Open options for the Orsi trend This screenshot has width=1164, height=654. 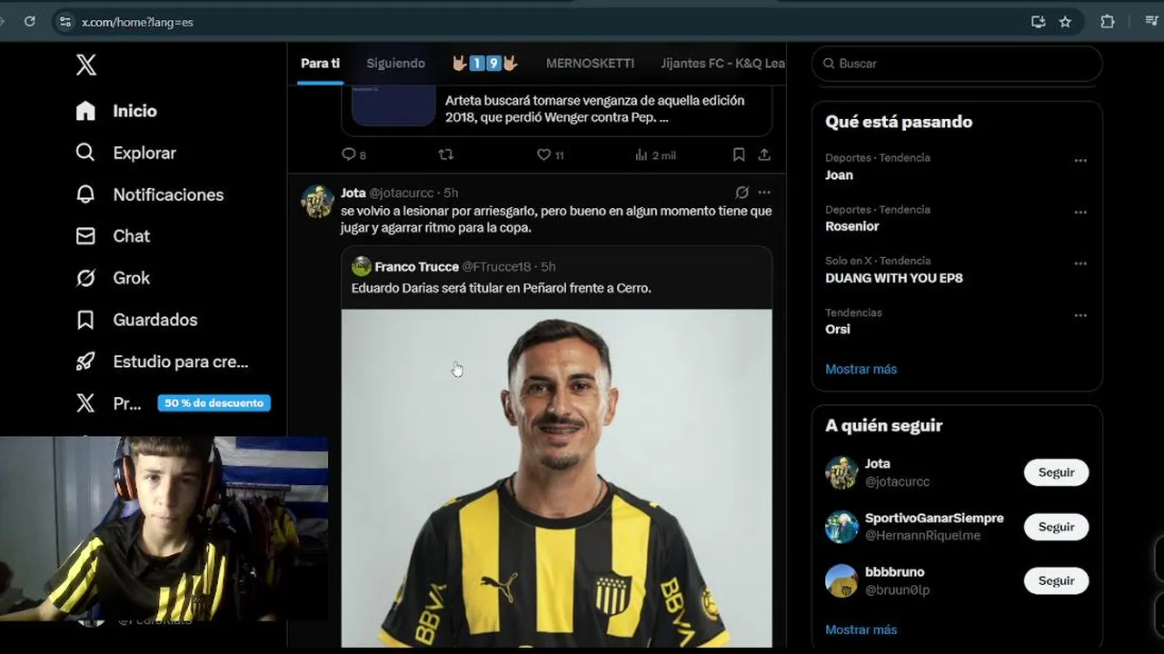1080,315
